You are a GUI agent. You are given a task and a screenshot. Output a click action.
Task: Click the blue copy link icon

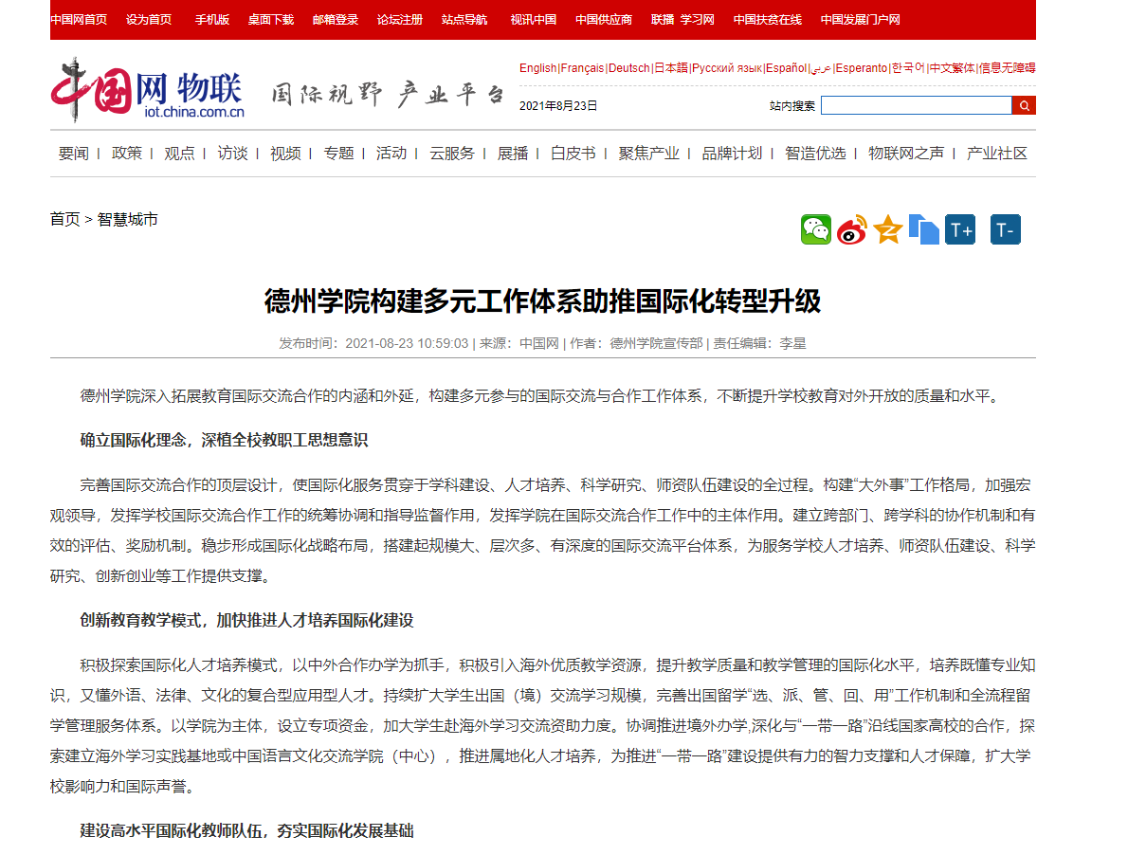923,229
